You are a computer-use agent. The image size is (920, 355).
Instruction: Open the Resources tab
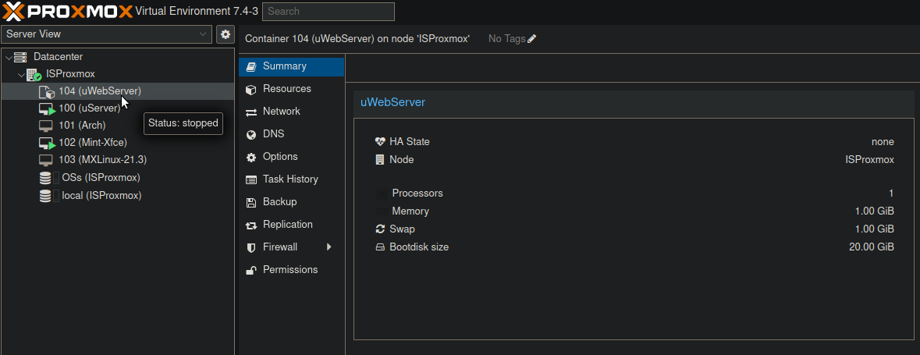click(x=292, y=89)
